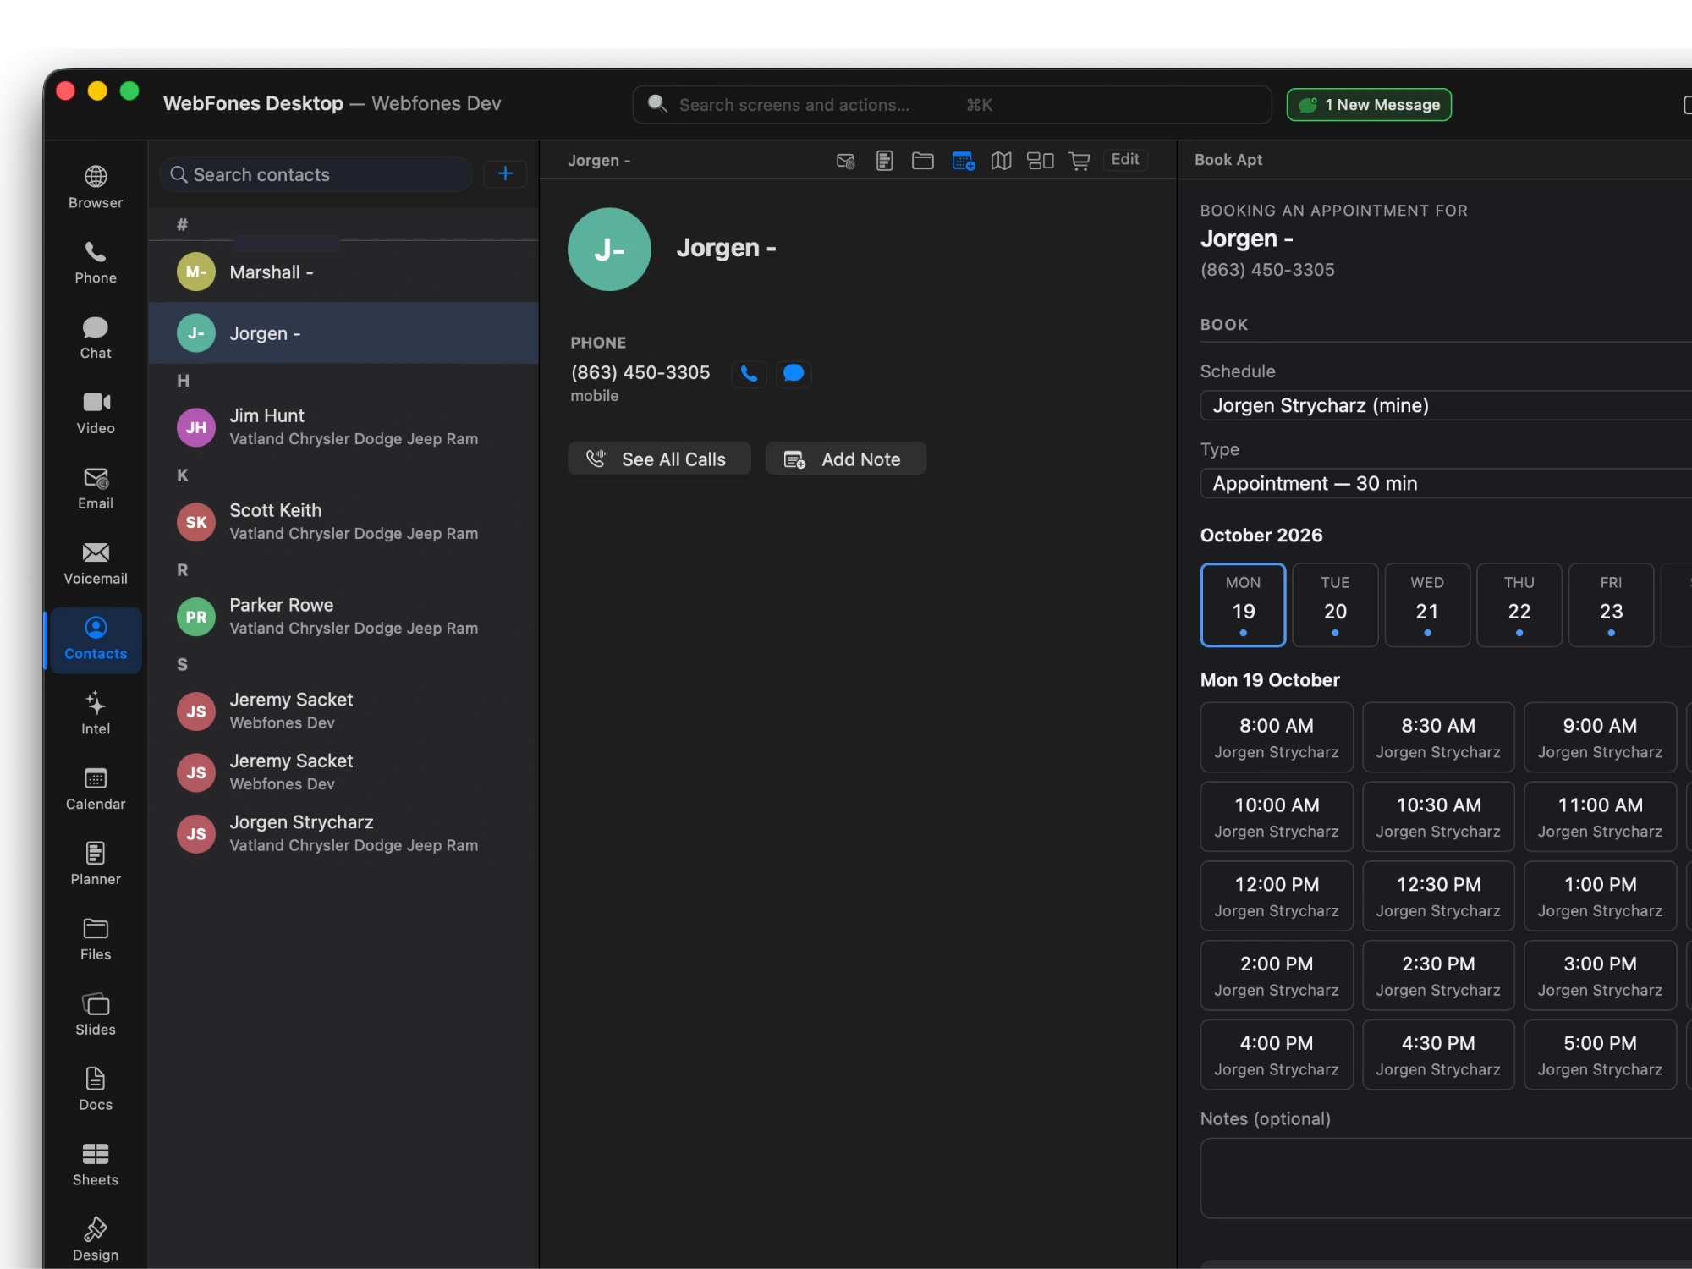
Task: Open the 1 New Message notification
Action: coord(1369,105)
